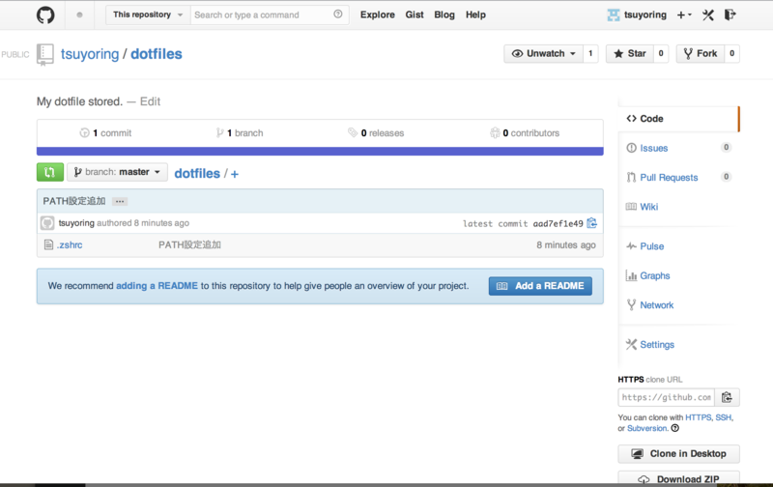Open Graphs in sidebar
Image resolution: width=773 pixels, height=487 pixels.
coord(655,276)
